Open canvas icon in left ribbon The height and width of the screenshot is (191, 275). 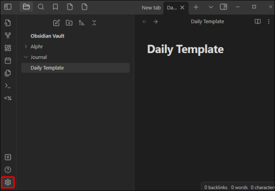8,48
